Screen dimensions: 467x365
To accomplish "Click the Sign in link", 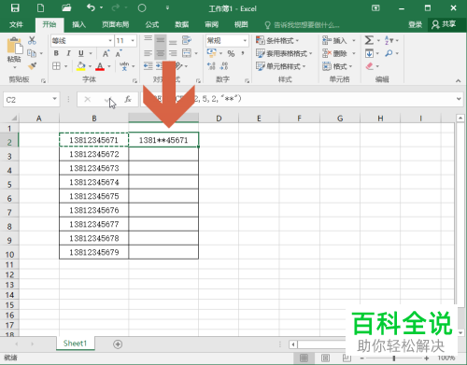I will click(x=416, y=24).
